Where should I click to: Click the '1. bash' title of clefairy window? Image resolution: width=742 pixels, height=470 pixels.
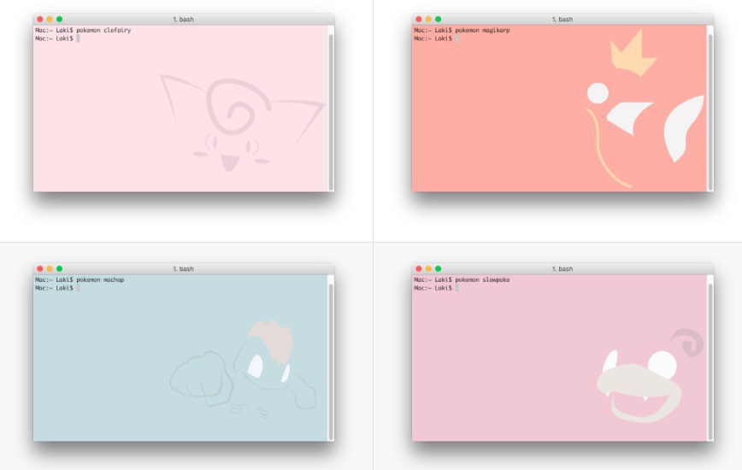(x=183, y=20)
